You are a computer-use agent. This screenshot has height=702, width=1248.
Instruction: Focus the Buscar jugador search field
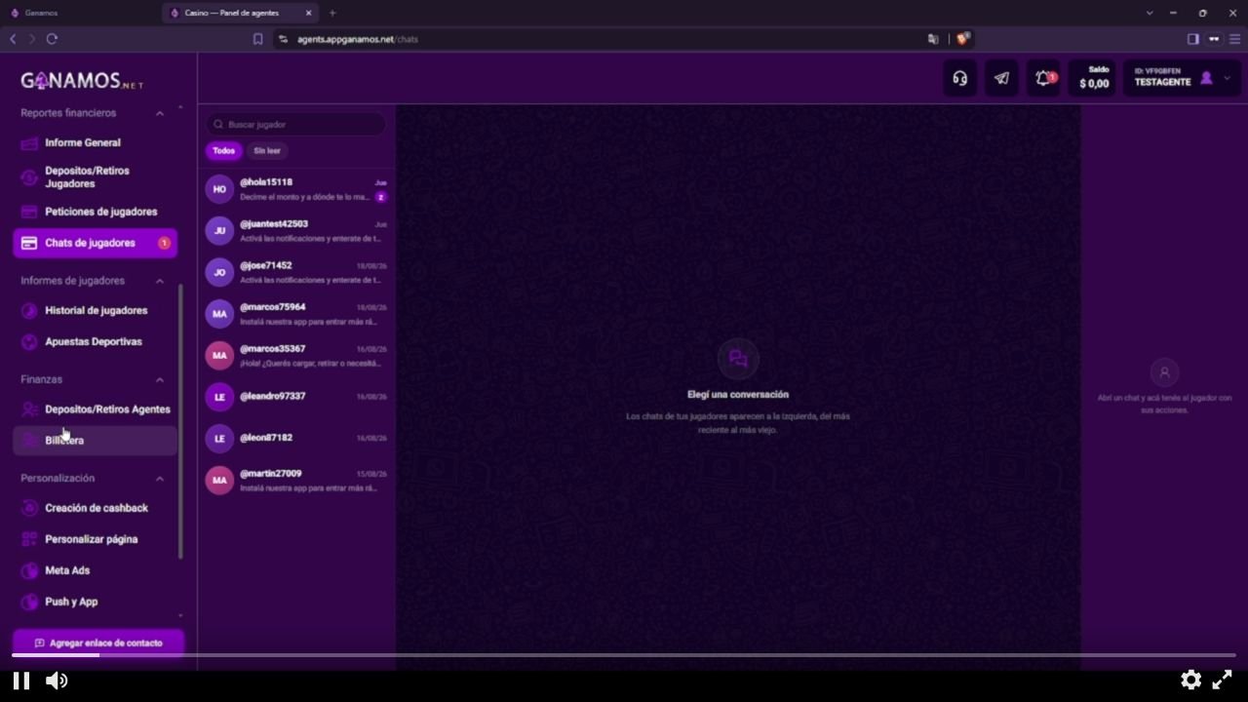(x=295, y=125)
